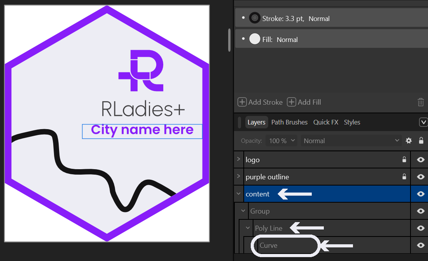The image size is (428, 261).
Task: Hide the content layer
Action: click(421, 194)
